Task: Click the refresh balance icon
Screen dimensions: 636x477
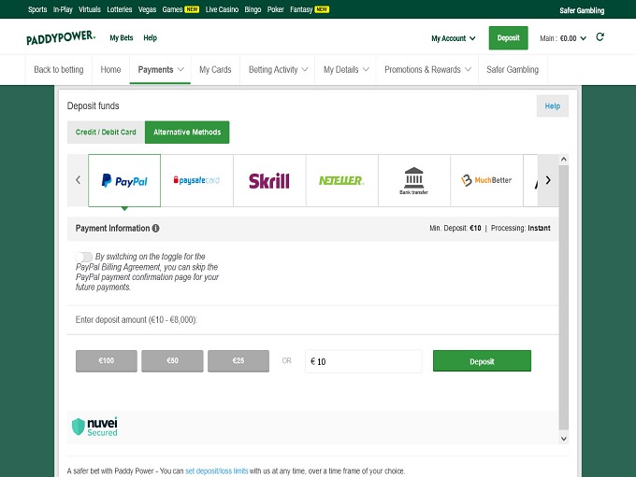Action: click(x=600, y=37)
